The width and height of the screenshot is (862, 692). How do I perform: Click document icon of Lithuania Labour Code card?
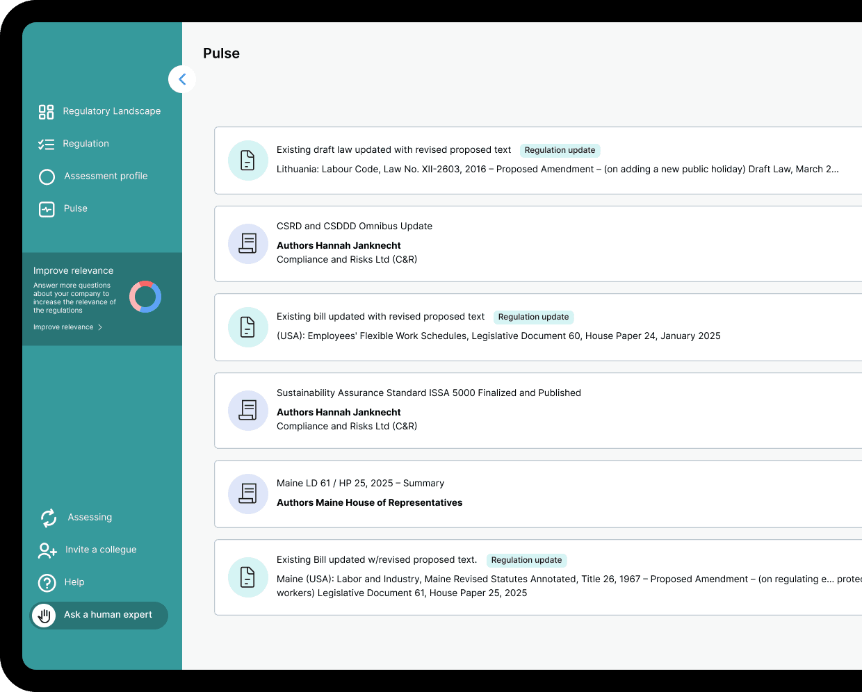point(248,160)
